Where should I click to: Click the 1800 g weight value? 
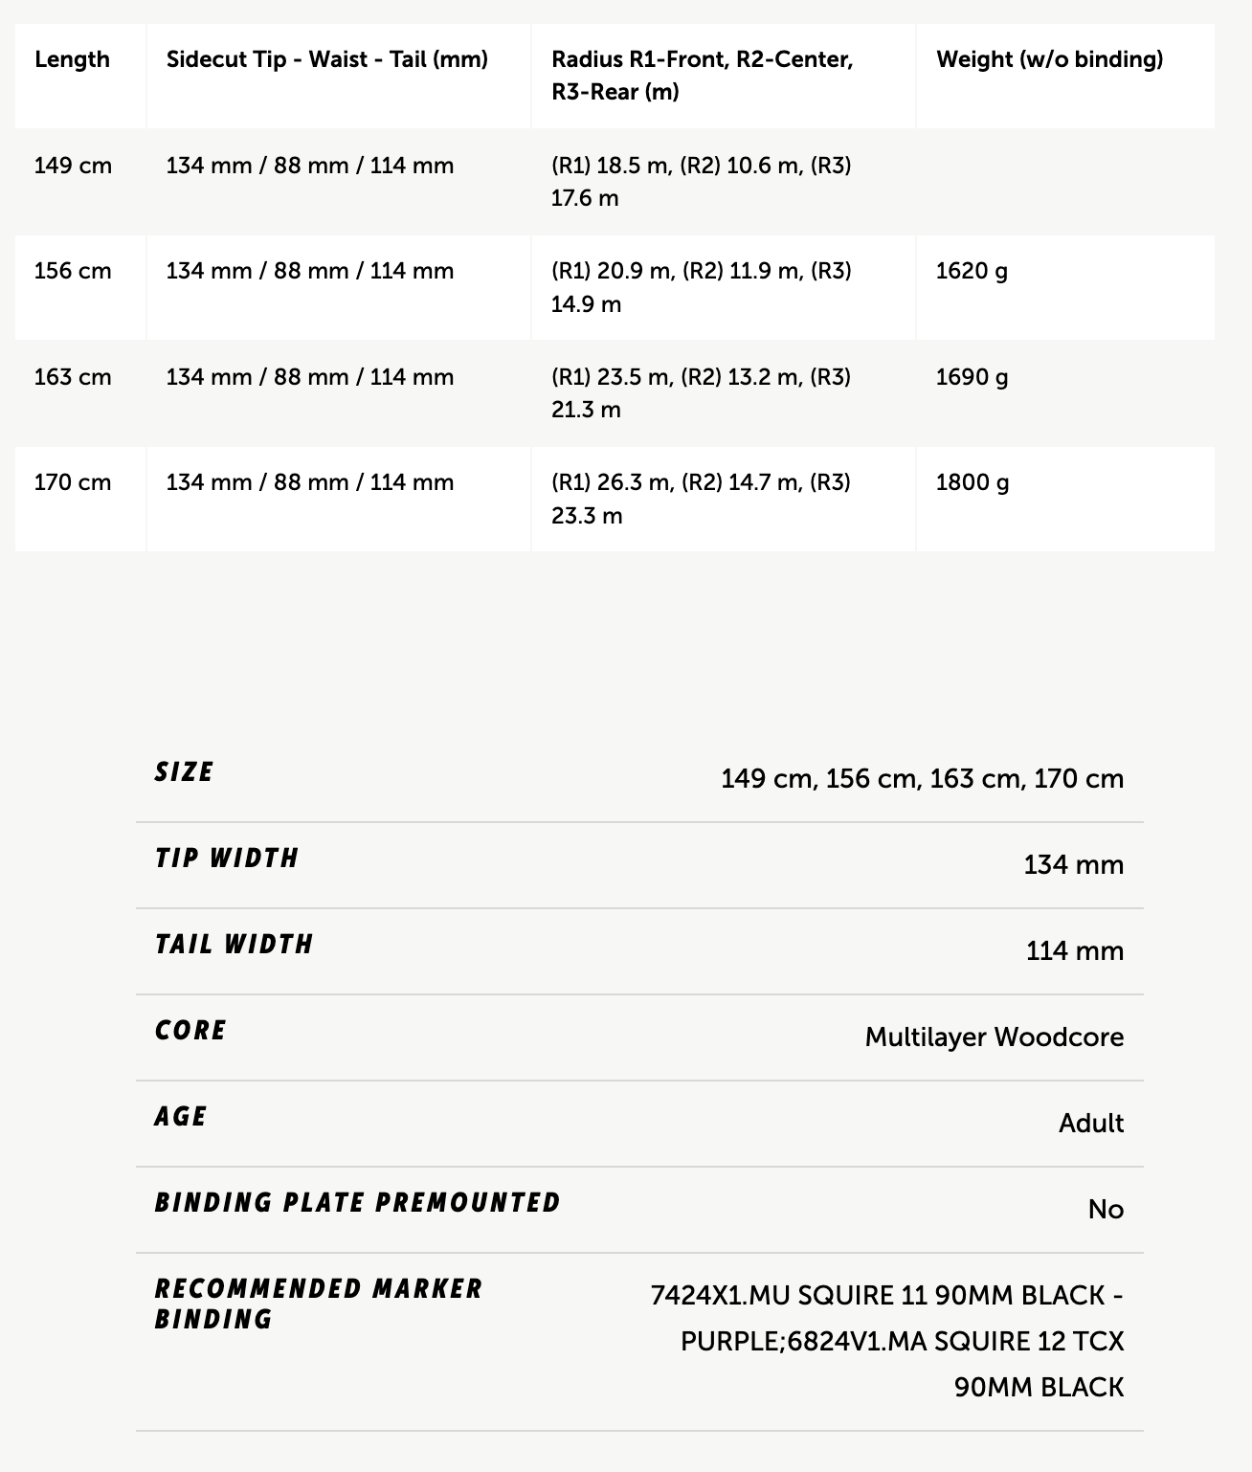[x=972, y=482]
